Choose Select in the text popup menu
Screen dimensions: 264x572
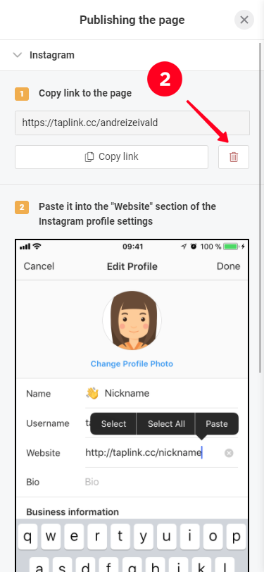coord(113,424)
